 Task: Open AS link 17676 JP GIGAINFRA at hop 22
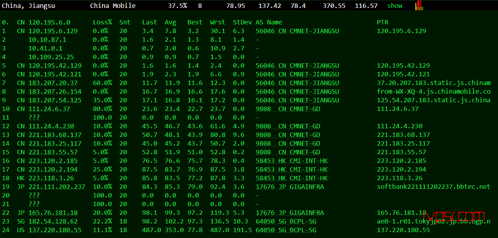290,213
